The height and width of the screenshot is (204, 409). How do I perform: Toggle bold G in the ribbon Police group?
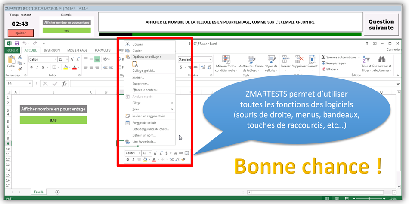pos(31,67)
